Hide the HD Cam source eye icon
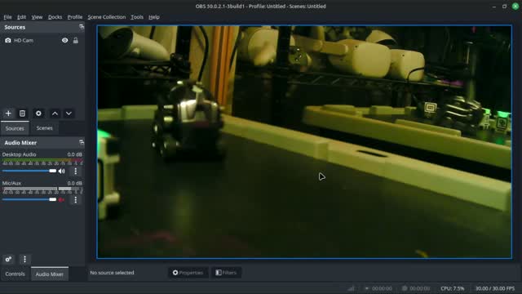Viewport: 522px width, 294px height. click(65, 40)
